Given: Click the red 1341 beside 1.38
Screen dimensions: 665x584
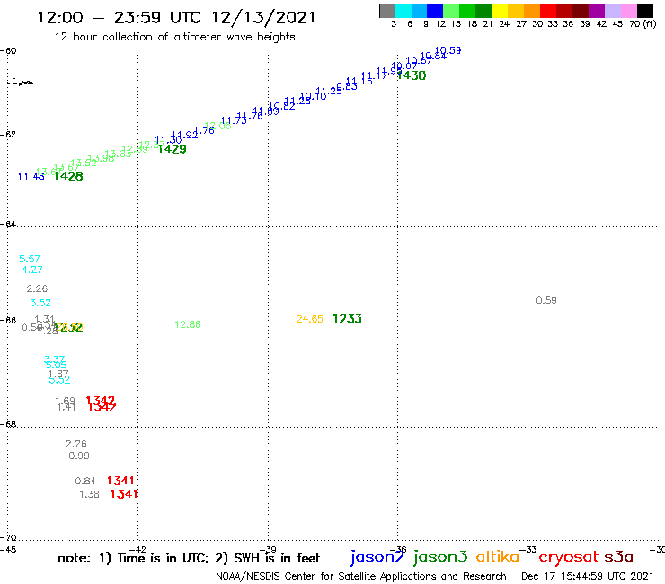Looking at the screenshot, I should tap(124, 494).
